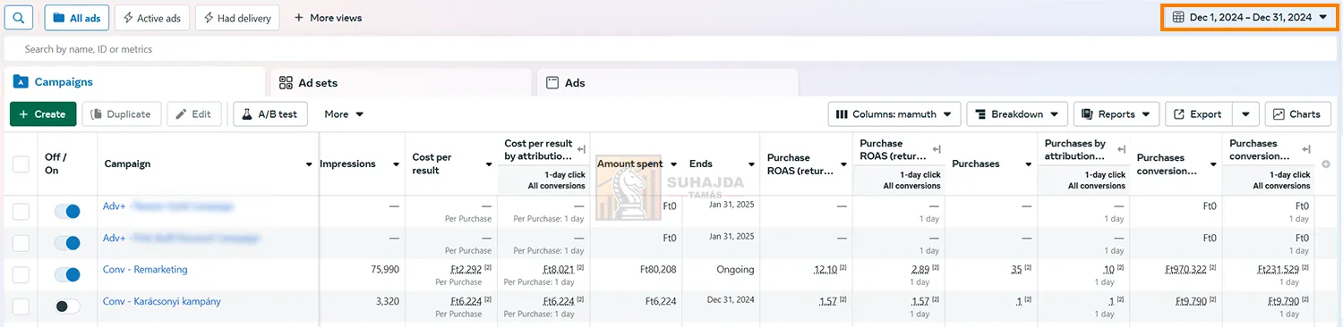Turn off the first Adv+ campaign toggle
Viewport: 1343px width, 327px height.
pyautogui.click(x=67, y=212)
